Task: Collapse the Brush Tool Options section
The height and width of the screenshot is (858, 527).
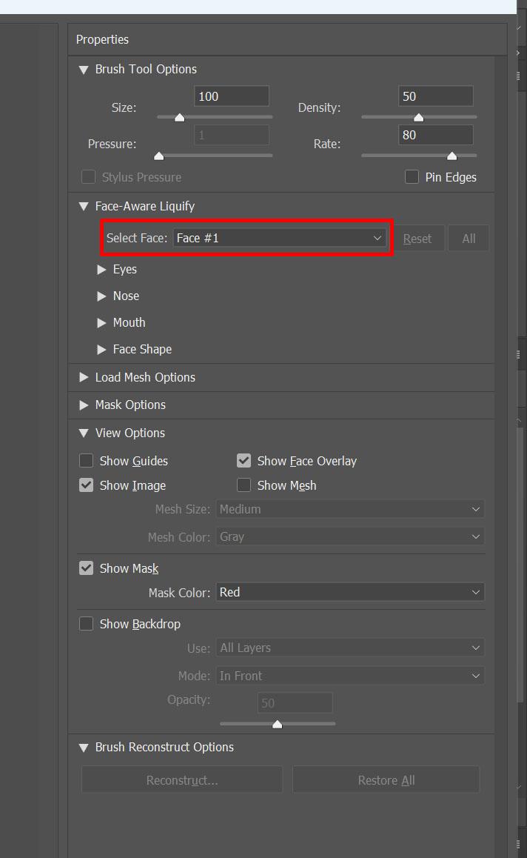Action: 84,70
